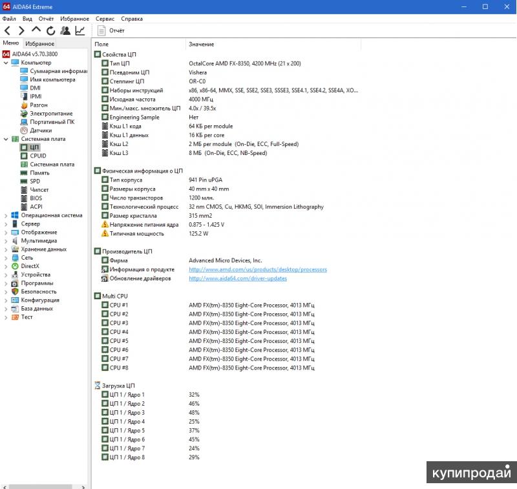The width and height of the screenshot is (517, 489).
Task: Open the ACPI chip icon
Action: pyautogui.click(x=24, y=207)
